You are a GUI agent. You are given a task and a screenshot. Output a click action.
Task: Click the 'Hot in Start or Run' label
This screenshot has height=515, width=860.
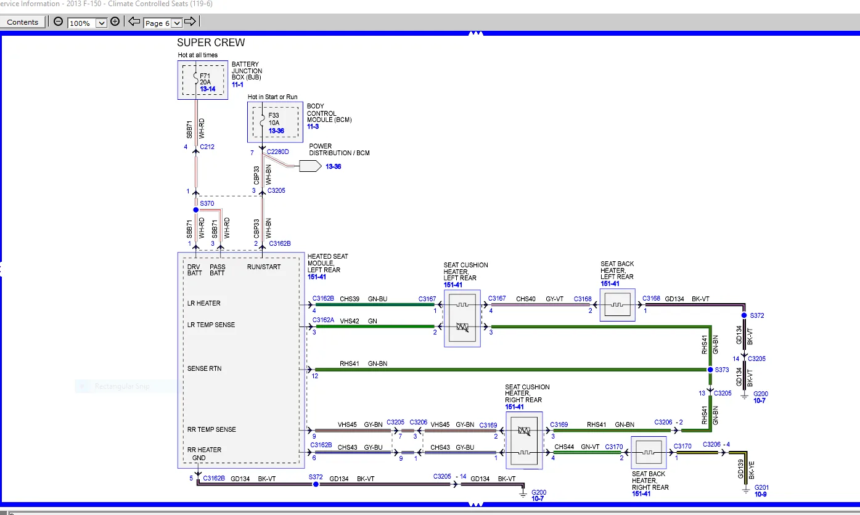pos(272,97)
